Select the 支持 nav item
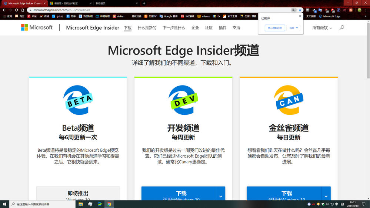This screenshot has height=208, width=370. [x=236, y=28]
